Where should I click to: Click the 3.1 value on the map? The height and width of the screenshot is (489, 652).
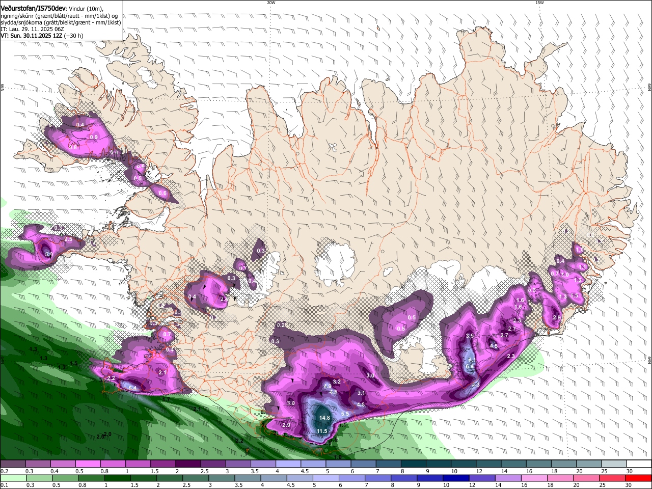point(361,393)
